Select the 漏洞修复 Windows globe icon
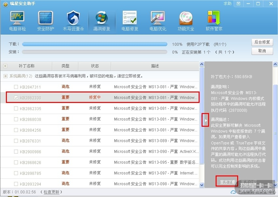 coord(102,18)
